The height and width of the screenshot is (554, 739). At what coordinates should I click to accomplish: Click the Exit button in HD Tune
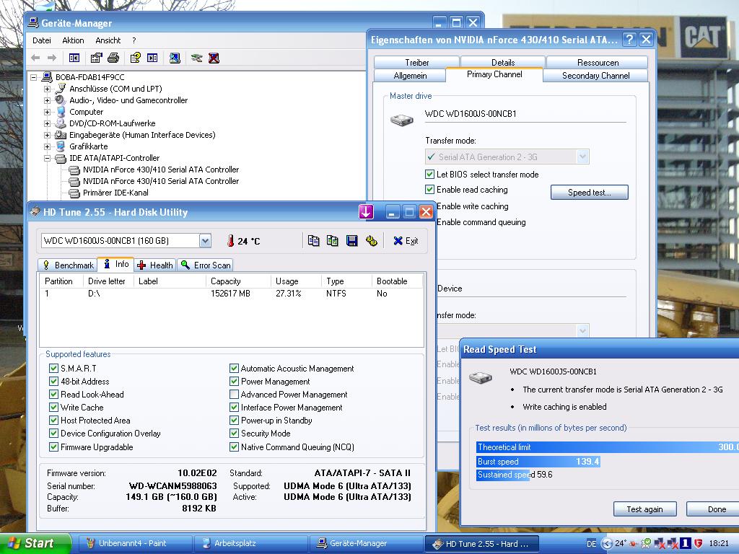coord(406,241)
